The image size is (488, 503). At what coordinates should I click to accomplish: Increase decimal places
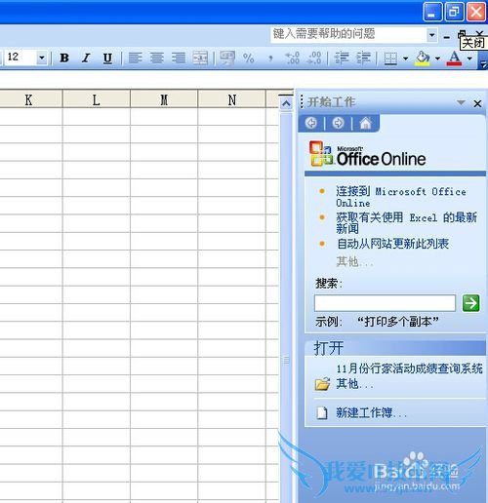pos(292,58)
